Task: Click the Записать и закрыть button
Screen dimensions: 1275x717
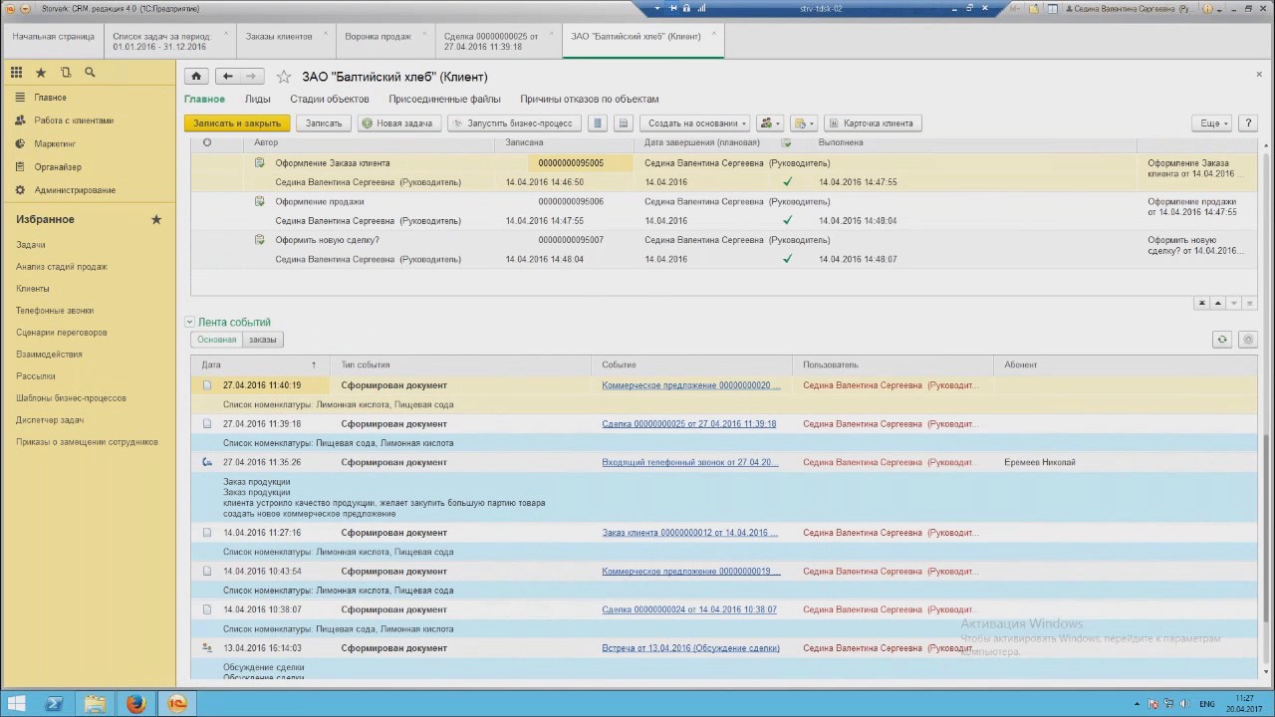Action: click(x=236, y=122)
